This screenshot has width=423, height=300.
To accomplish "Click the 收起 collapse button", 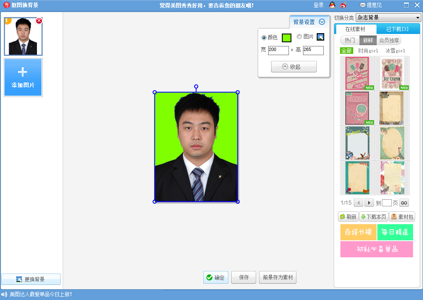I will pyautogui.click(x=294, y=67).
